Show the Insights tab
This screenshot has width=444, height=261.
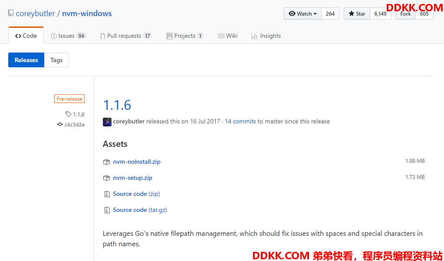[266, 36]
